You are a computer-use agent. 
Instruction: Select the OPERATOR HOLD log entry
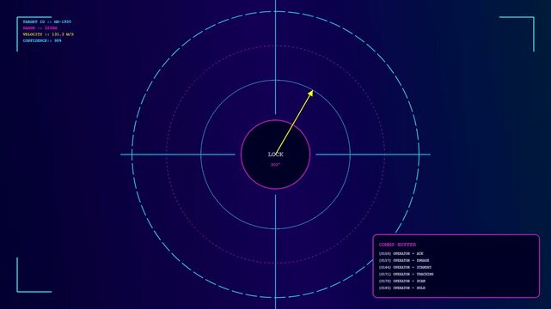402,288
